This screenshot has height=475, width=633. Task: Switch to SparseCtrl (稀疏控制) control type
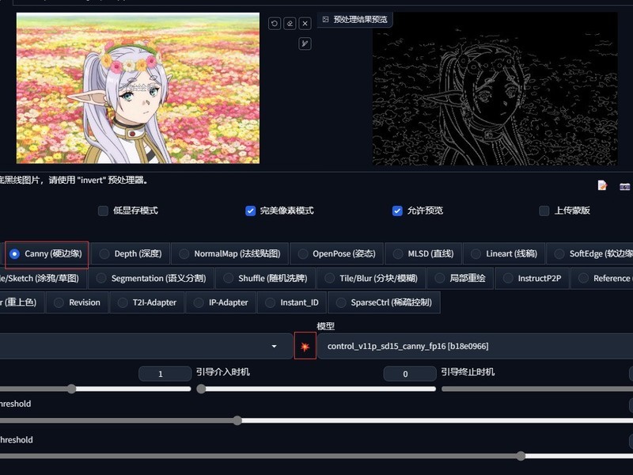point(385,302)
